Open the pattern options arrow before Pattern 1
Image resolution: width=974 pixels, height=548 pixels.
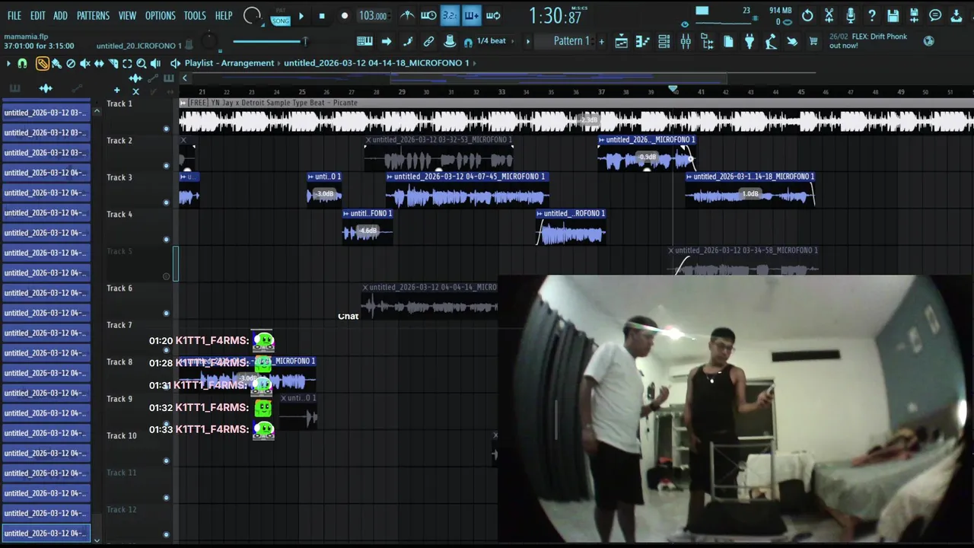click(528, 41)
